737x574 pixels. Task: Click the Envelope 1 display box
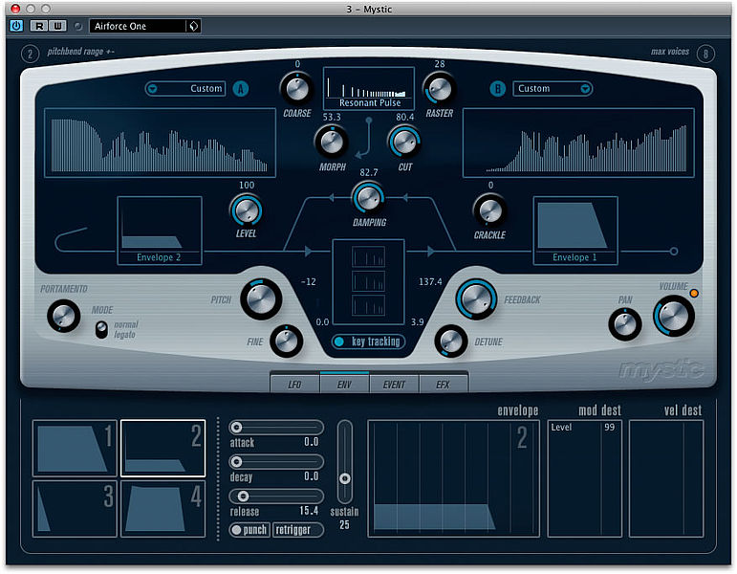tap(575, 231)
